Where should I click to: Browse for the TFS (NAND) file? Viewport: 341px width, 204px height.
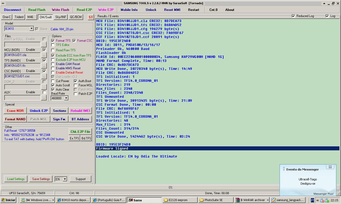(x=44, y=66)
